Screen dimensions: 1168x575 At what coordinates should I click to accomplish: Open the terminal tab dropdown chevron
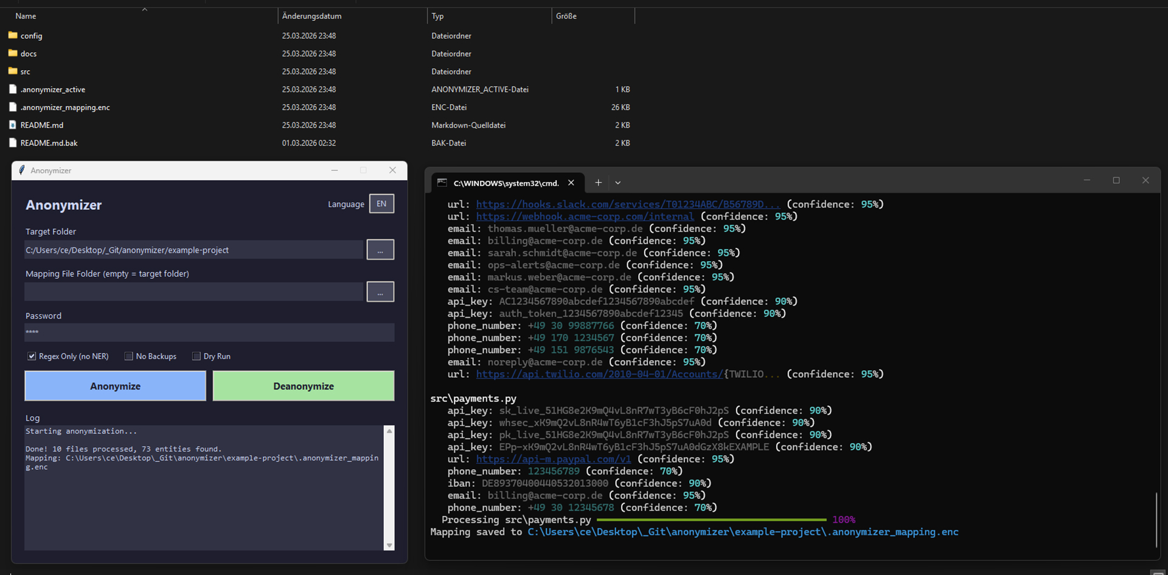pyautogui.click(x=618, y=183)
